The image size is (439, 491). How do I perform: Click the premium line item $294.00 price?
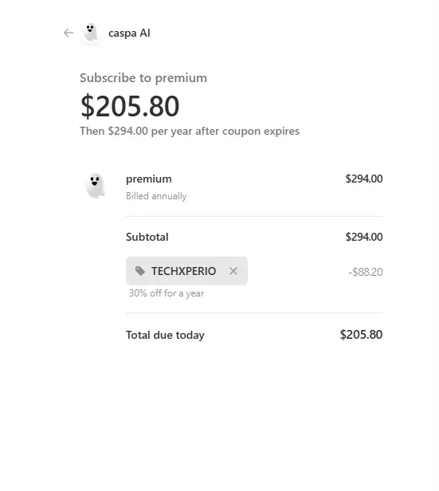[x=364, y=179]
